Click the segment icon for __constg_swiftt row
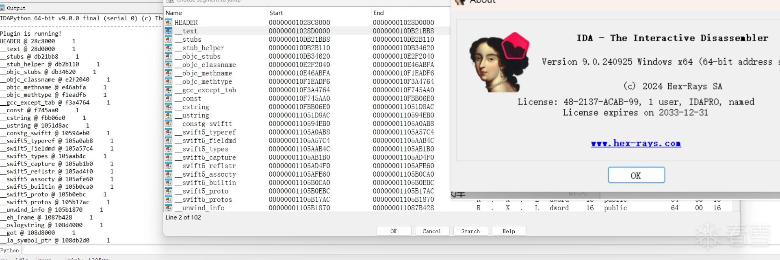This screenshot has height=260, width=780. click(168, 124)
